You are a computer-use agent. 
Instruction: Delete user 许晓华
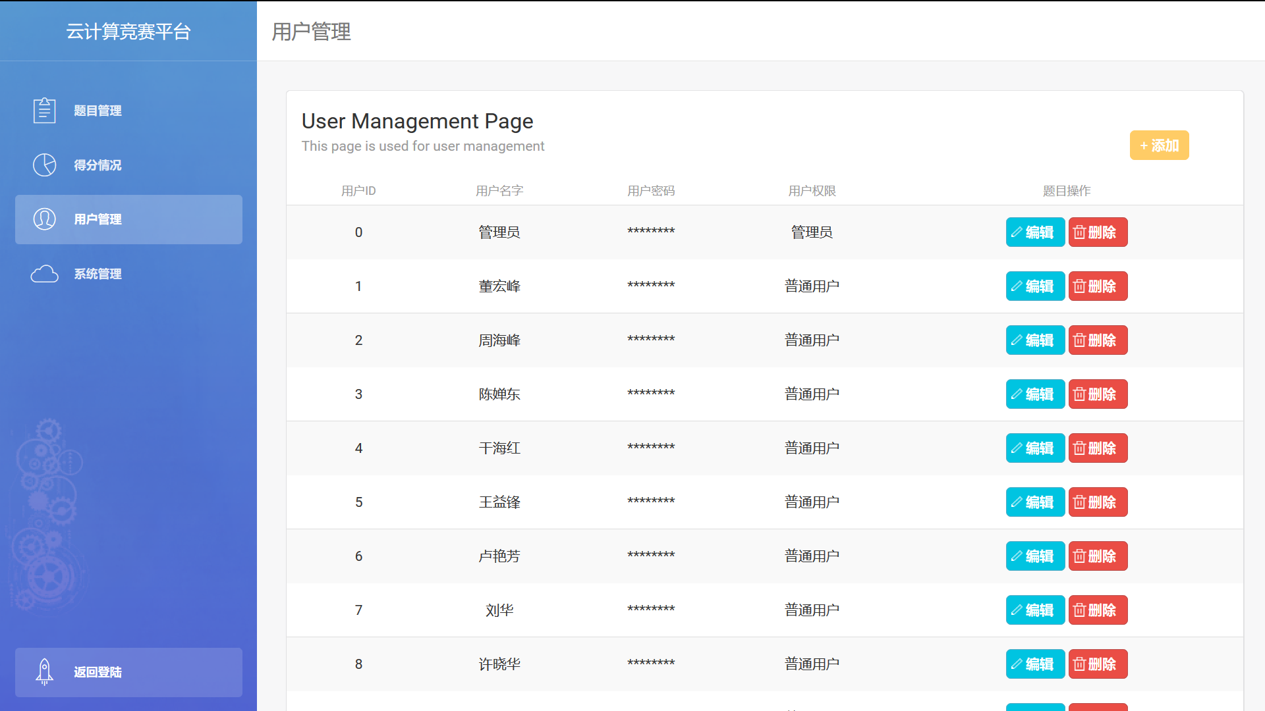[x=1098, y=664]
